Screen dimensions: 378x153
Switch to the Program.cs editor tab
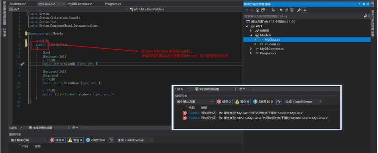click(x=113, y=4)
